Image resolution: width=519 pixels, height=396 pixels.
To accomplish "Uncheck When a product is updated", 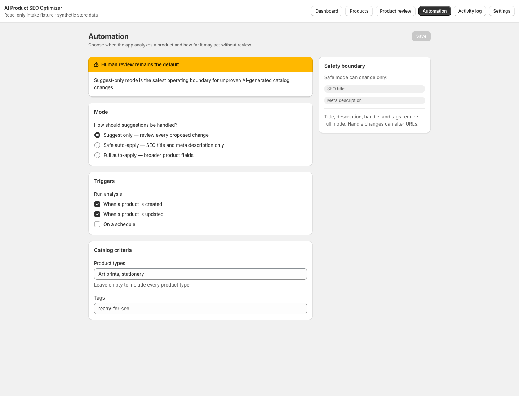I will pyautogui.click(x=97, y=214).
